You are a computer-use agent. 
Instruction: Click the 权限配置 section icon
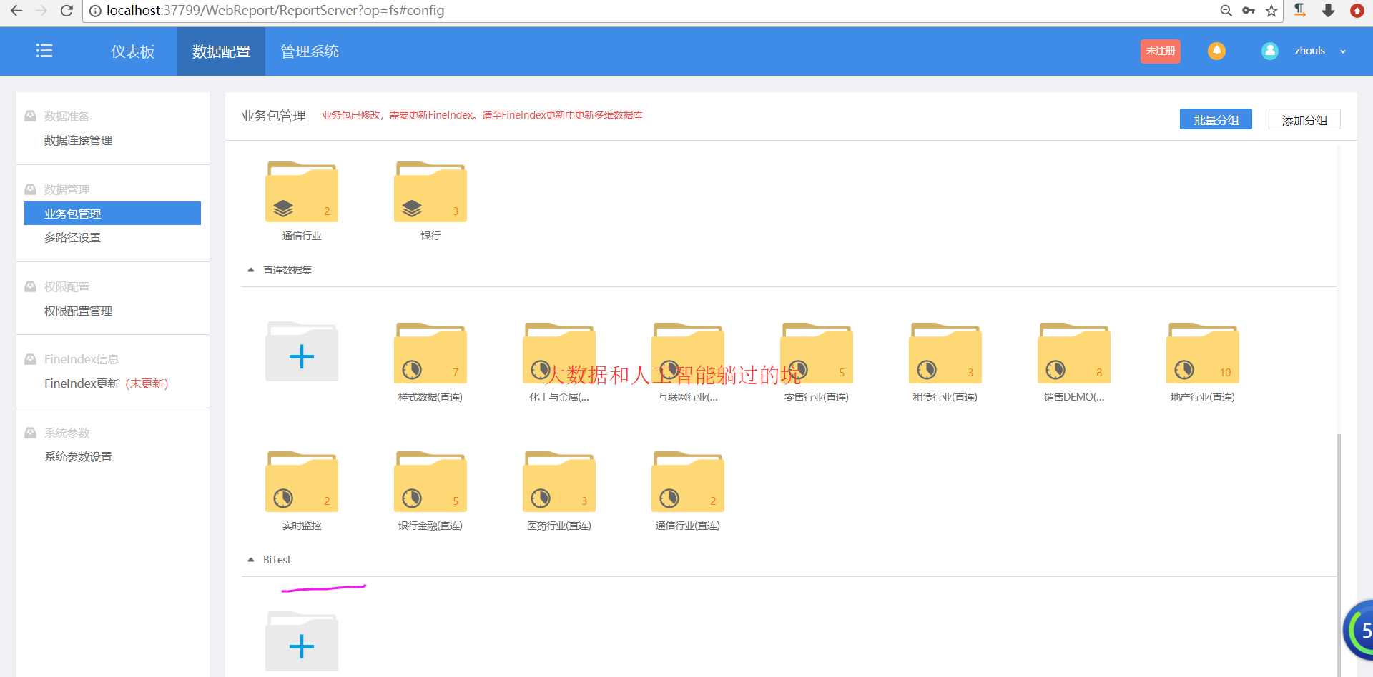[x=30, y=286]
